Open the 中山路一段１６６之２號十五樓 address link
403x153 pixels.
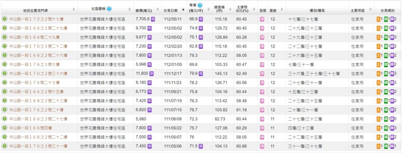tap(36, 92)
